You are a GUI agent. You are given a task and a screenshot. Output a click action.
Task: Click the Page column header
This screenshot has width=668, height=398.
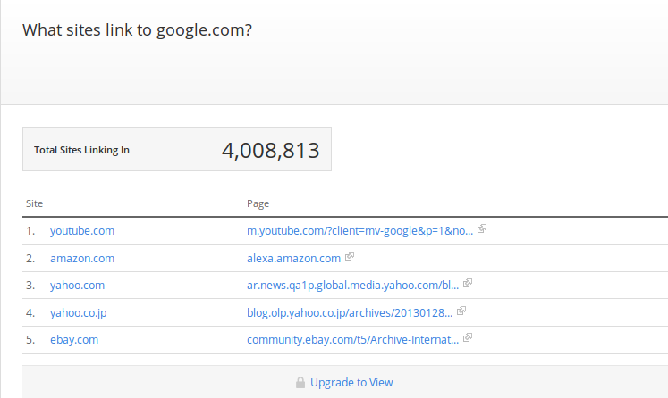point(258,203)
